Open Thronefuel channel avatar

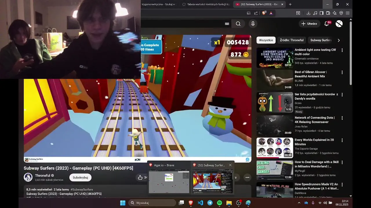28,177
